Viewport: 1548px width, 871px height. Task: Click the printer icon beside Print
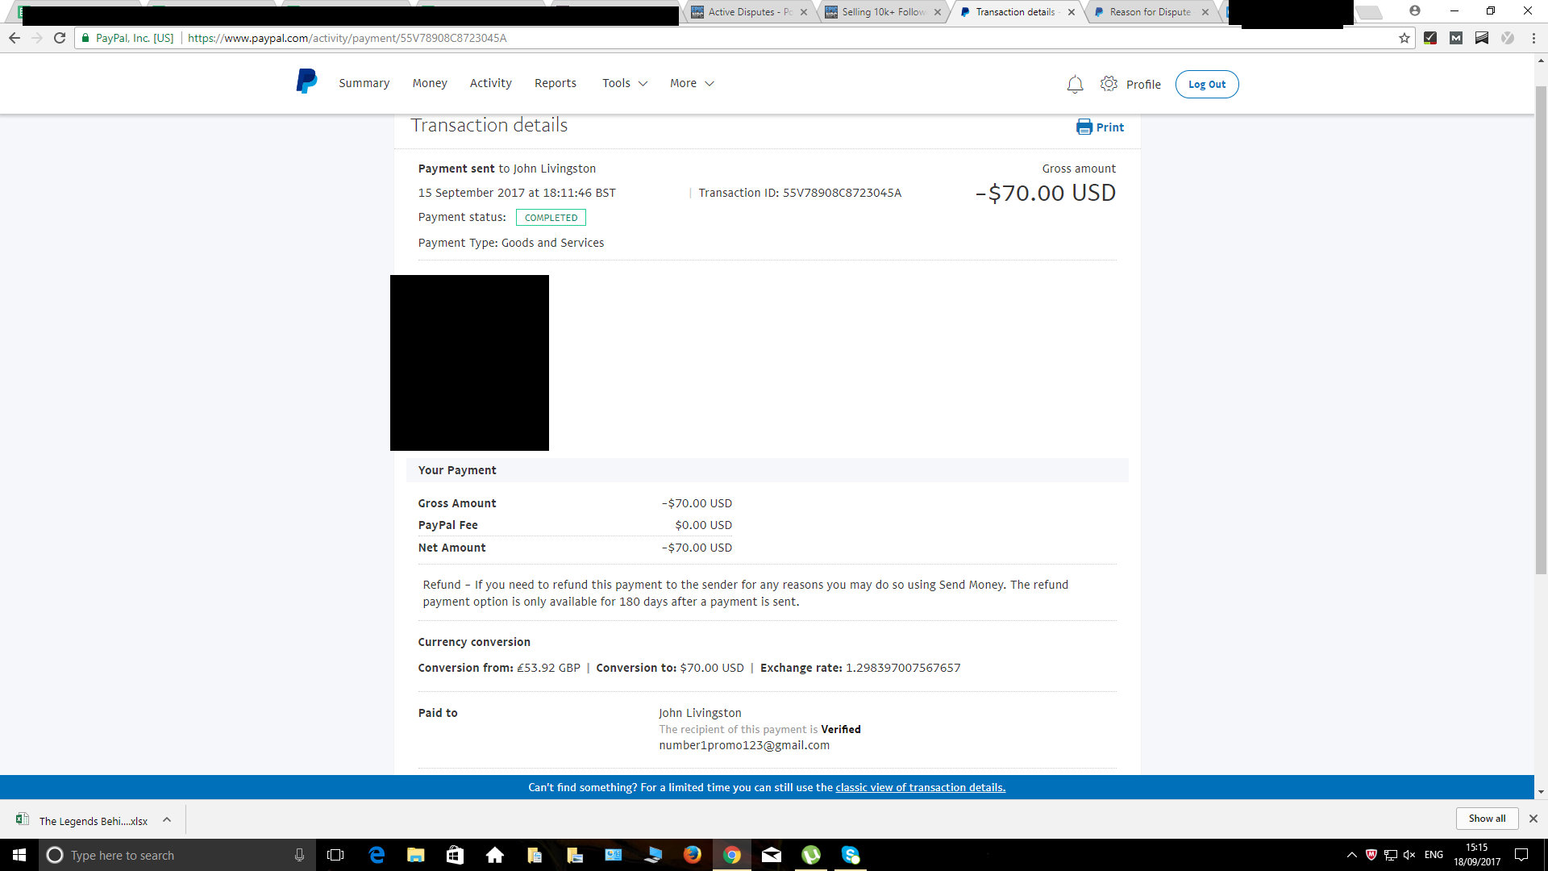[x=1084, y=127]
